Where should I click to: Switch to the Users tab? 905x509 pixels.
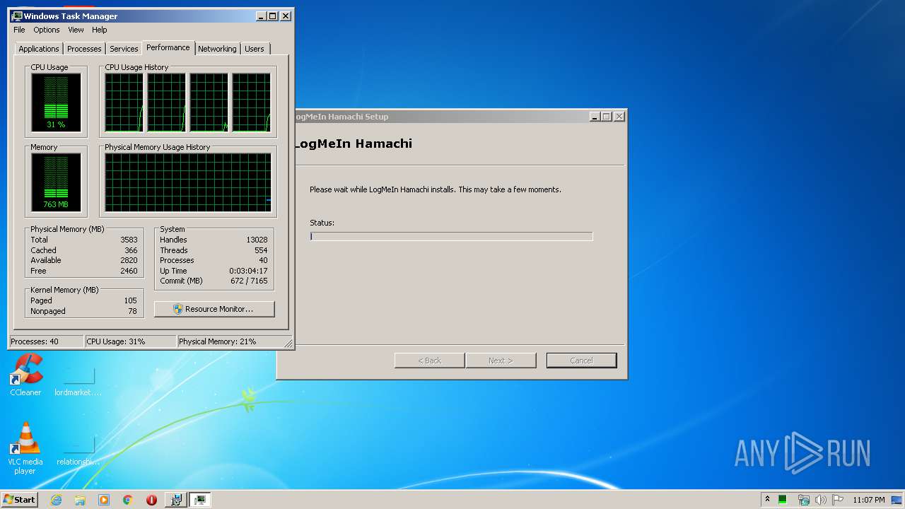click(255, 49)
